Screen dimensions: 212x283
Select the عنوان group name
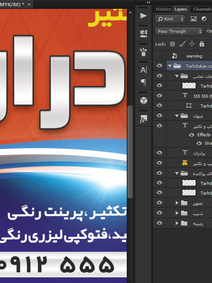point(198,116)
